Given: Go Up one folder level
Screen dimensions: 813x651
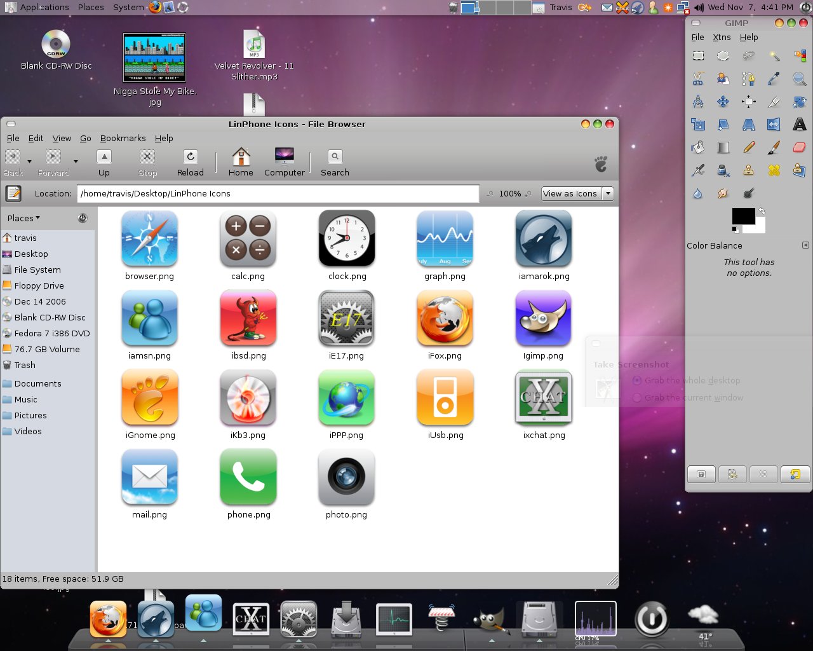Looking at the screenshot, I should pos(104,163).
